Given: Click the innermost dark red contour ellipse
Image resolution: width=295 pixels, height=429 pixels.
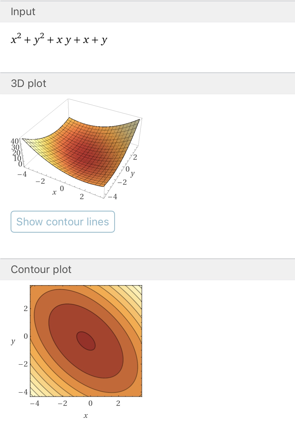Looking at the screenshot, I should point(86,341).
